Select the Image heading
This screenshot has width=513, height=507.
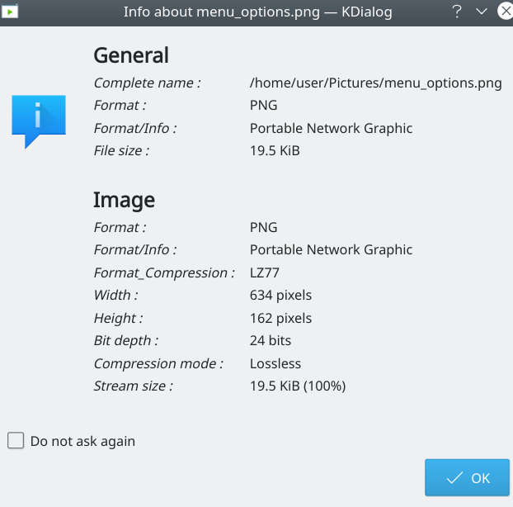[x=124, y=200]
